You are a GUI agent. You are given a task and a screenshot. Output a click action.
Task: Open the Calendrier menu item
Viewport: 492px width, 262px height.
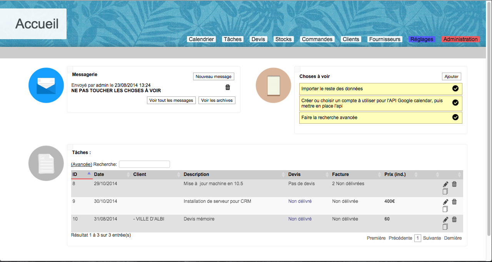pos(202,39)
